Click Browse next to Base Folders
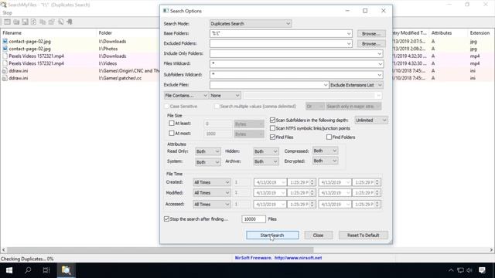The width and height of the screenshot is (495, 278). coord(371,33)
